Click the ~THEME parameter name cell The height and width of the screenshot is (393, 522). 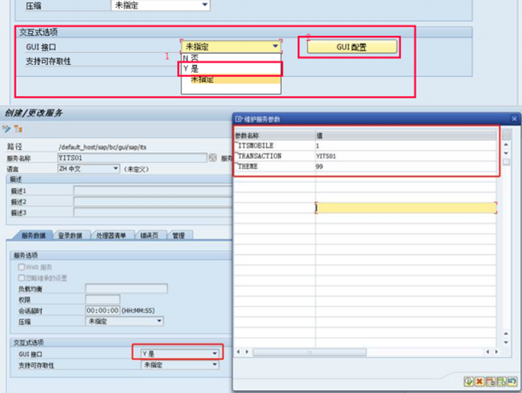coord(274,166)
